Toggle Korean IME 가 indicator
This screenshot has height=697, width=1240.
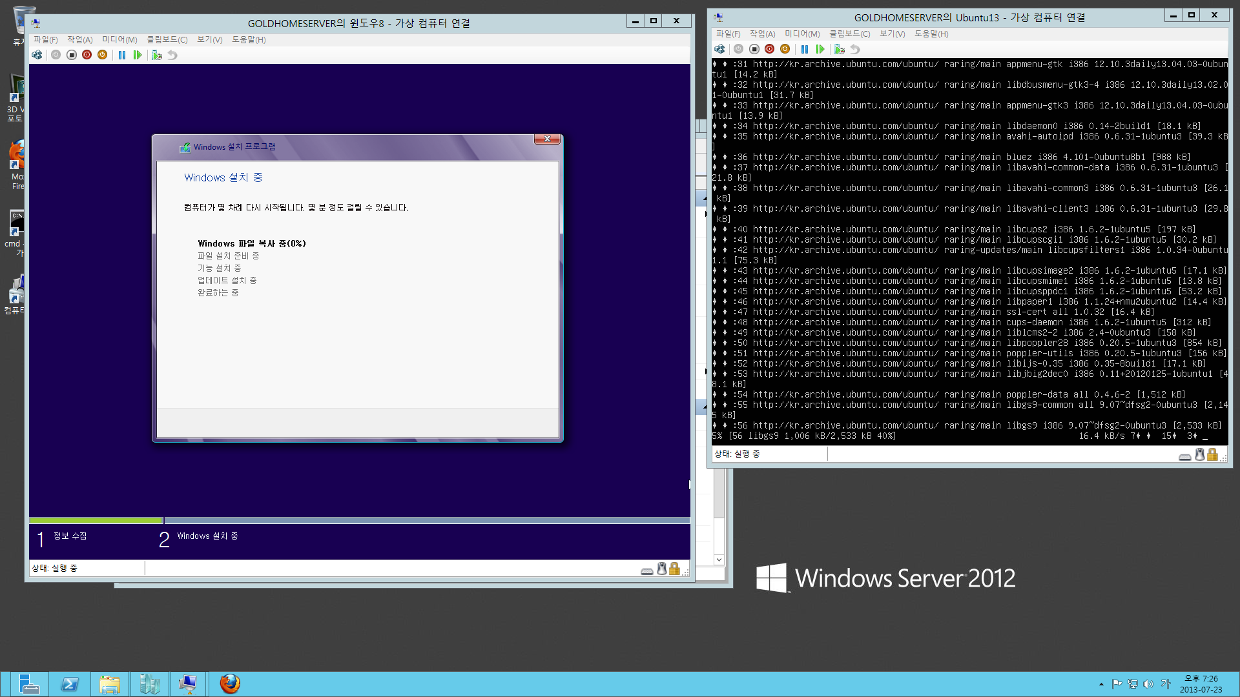click(x=1166, y=684)
